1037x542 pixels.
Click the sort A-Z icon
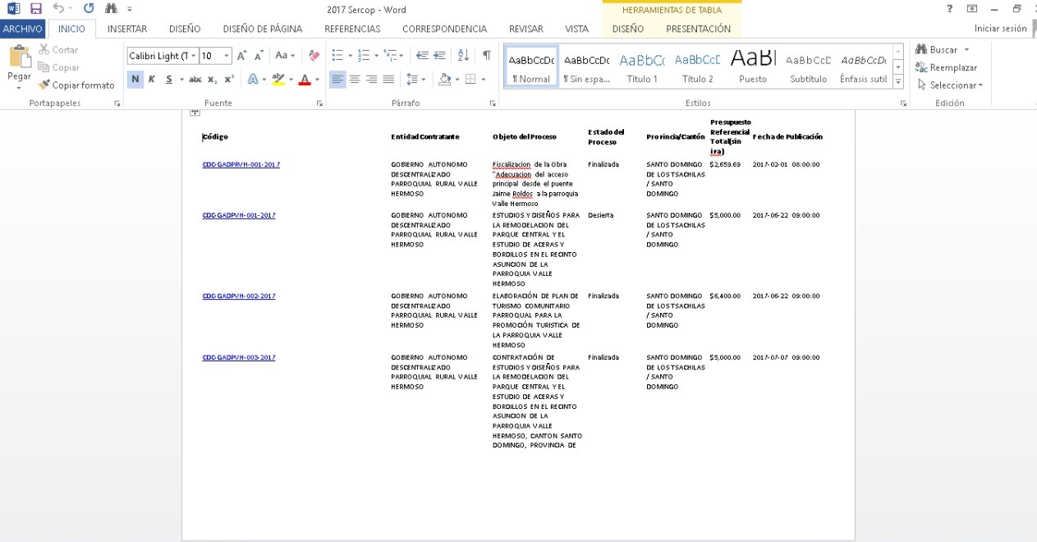[463, 56]
